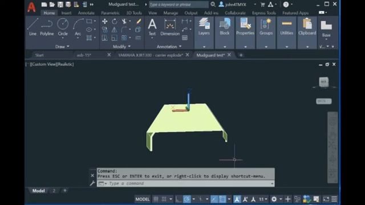Open the Layers panel dropdown arrow

click(204, 47)
